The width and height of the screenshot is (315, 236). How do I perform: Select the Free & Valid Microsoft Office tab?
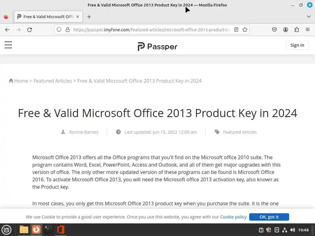[46, 17]
